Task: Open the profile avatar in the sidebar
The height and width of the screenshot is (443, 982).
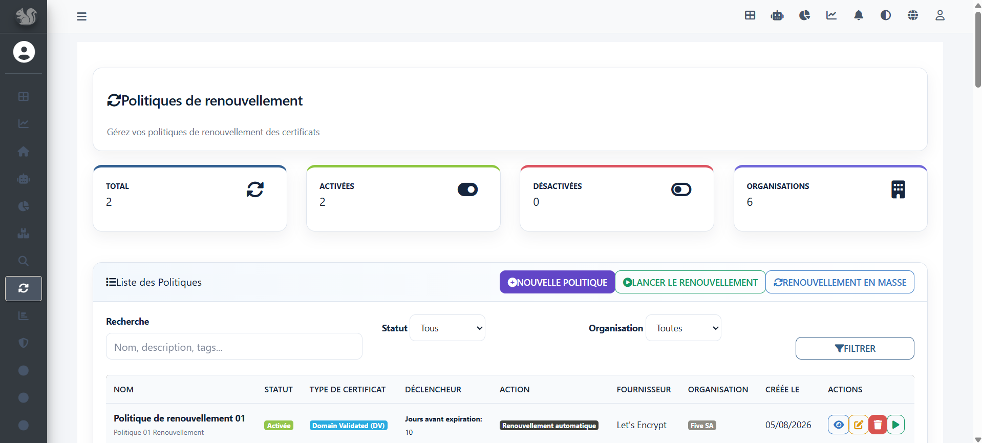Action: (24, 52)
